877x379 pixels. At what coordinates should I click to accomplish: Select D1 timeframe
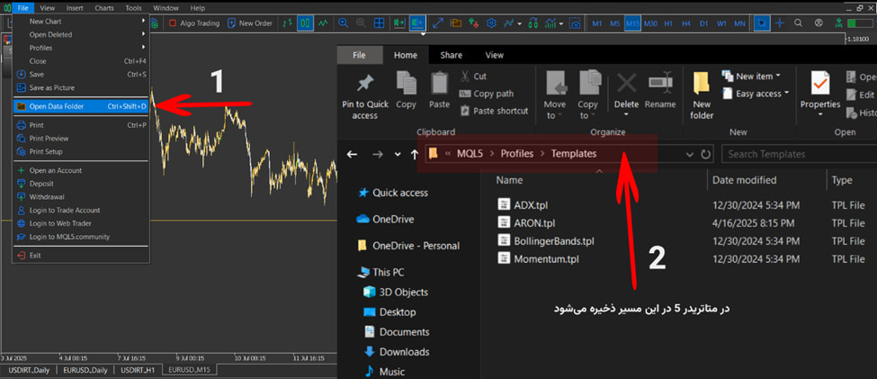click(703, 23)
